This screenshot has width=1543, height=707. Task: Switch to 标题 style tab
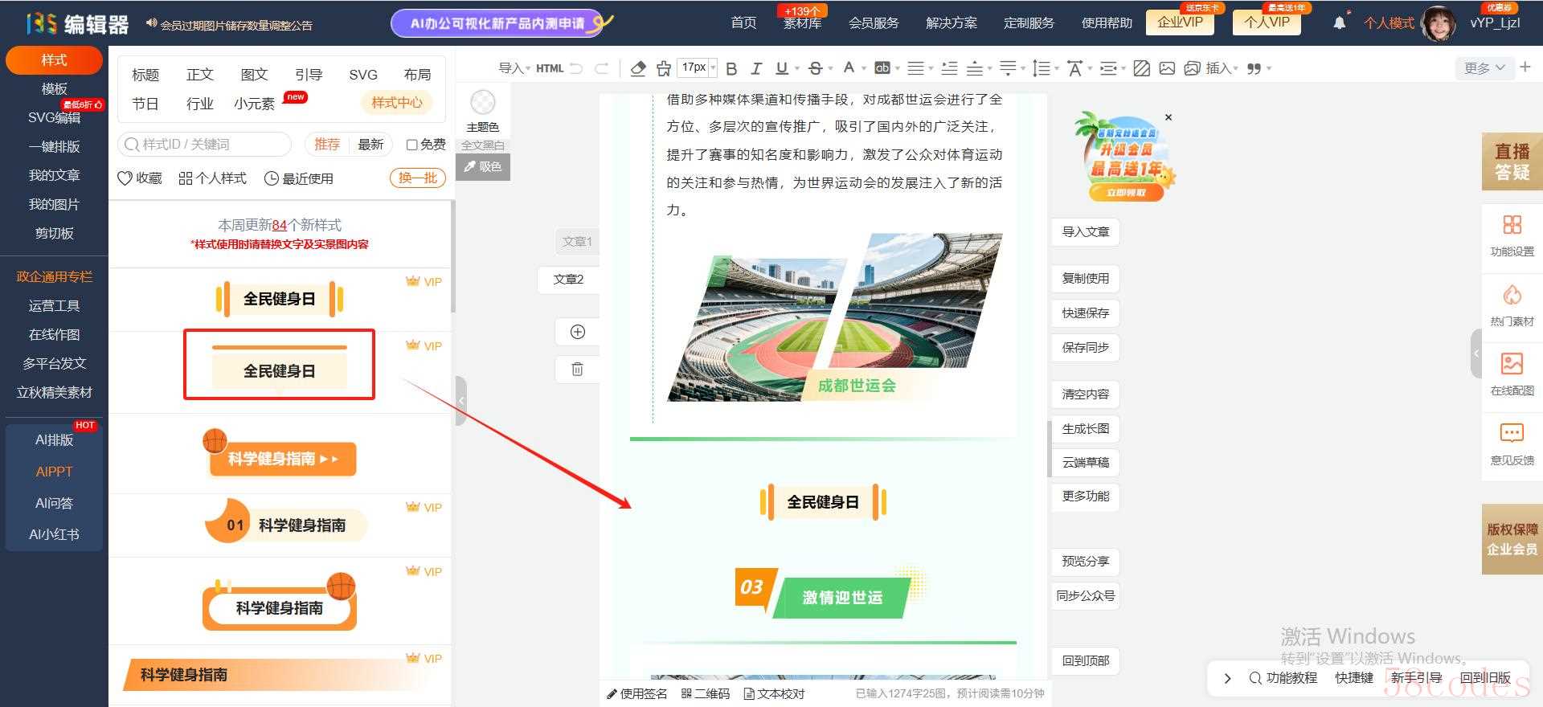(x=145, y=75)
